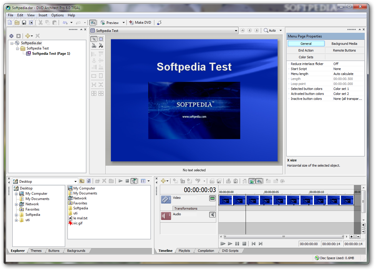Switch to the DVD Scripts tab

(230, 251)
